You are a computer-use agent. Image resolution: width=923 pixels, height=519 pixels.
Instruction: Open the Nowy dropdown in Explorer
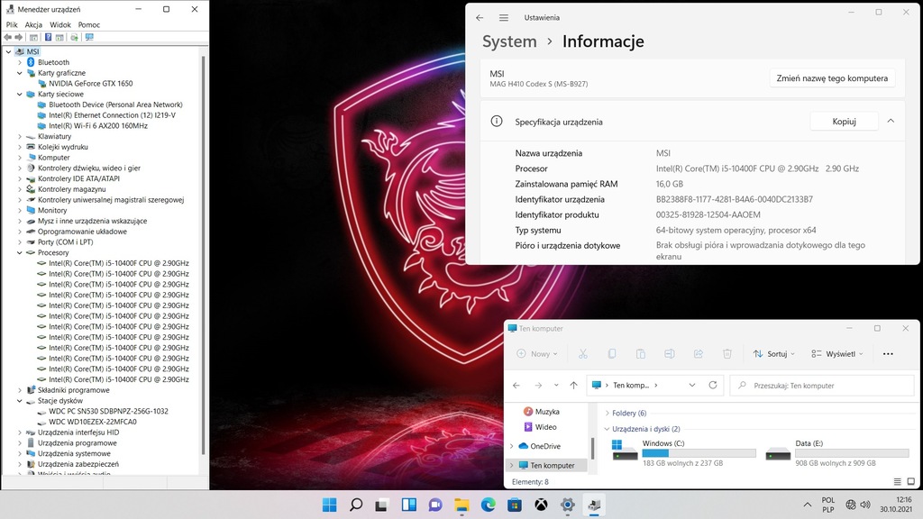(537, 353)
